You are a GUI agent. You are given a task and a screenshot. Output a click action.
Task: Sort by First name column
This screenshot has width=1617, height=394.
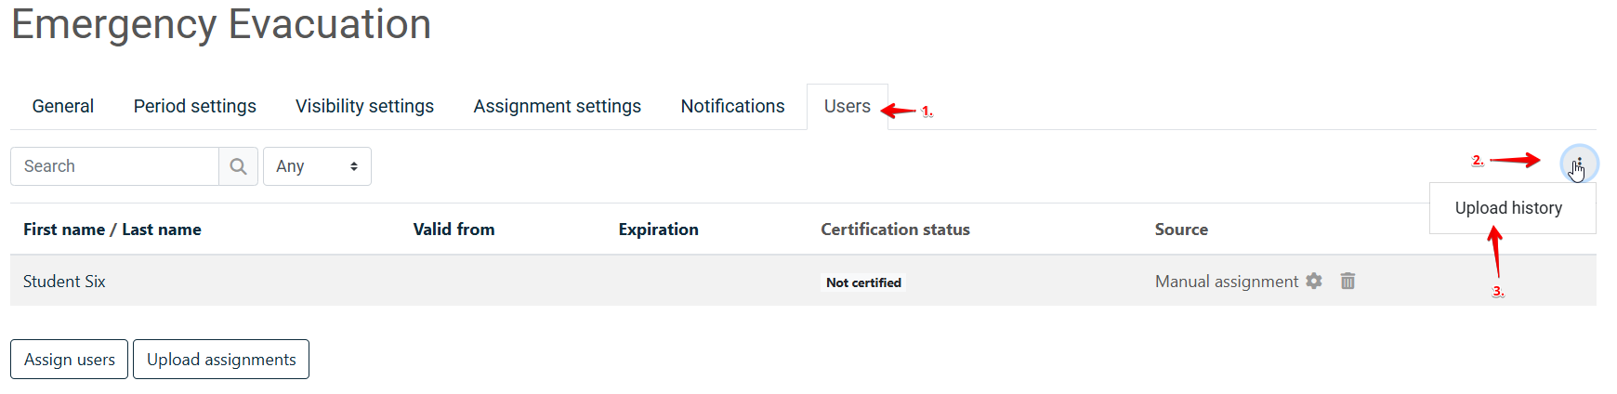(x=63, y=230)
